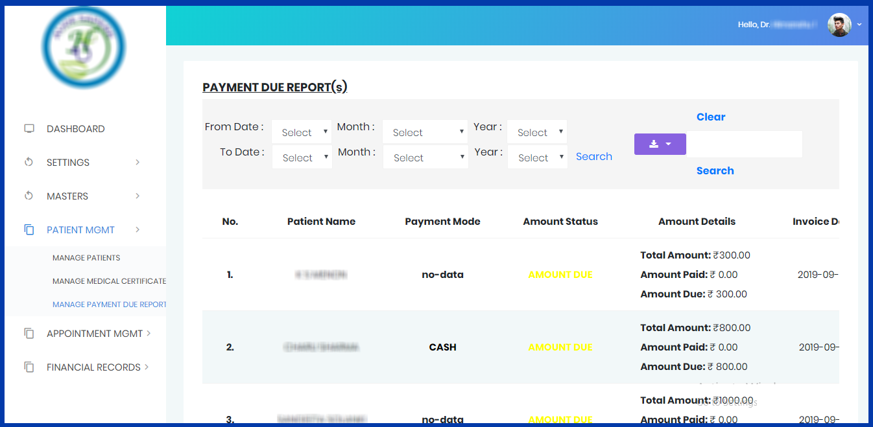Image resolution: width=873 pixels, height=427 pixels.
Task: Click "Total Amount: ₹800.00" in row 2
Action: coord(695,328)
